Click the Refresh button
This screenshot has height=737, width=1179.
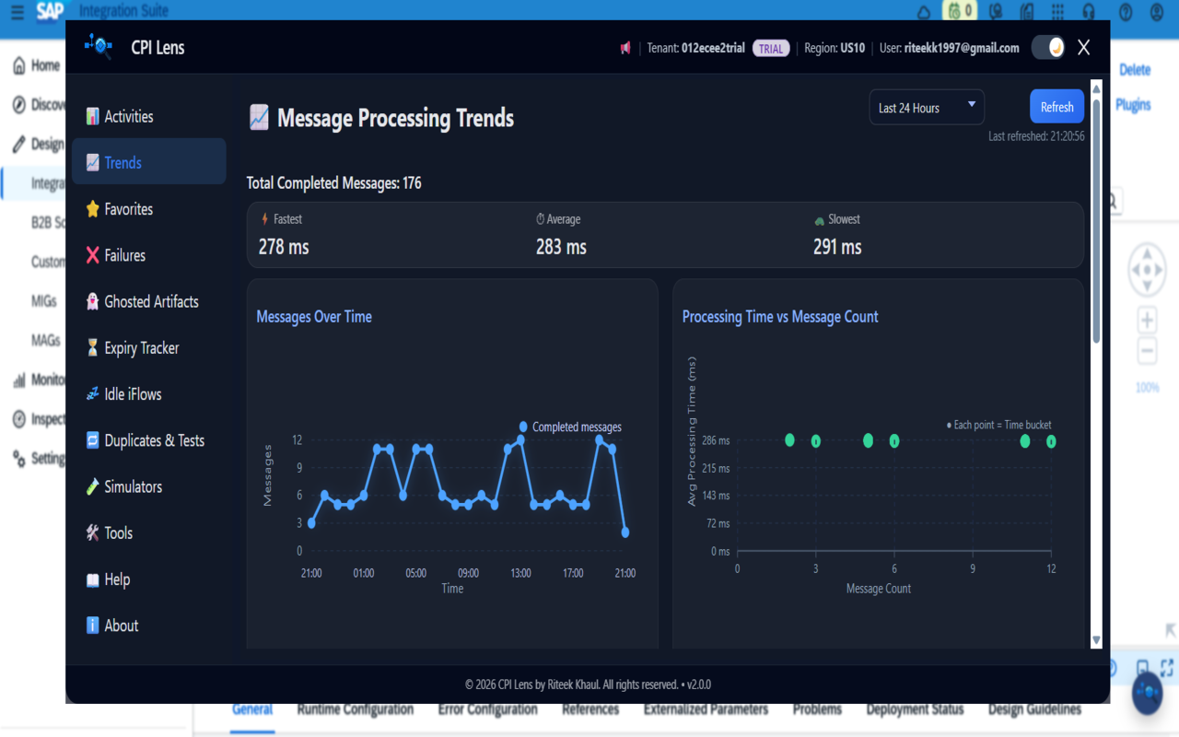[1056, 106]
